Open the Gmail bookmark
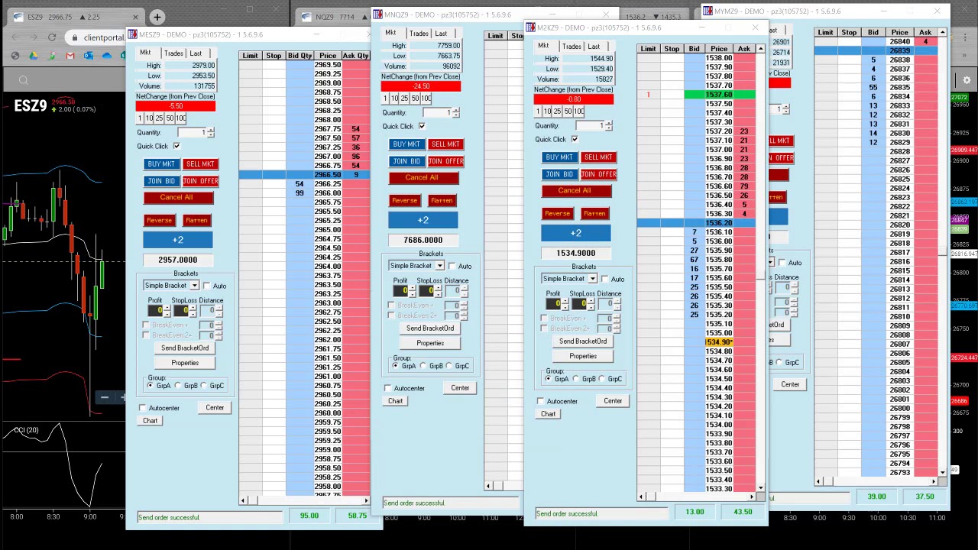Image resolution: width=978 pixels, height=550 pixels. [x=70, y=56]
